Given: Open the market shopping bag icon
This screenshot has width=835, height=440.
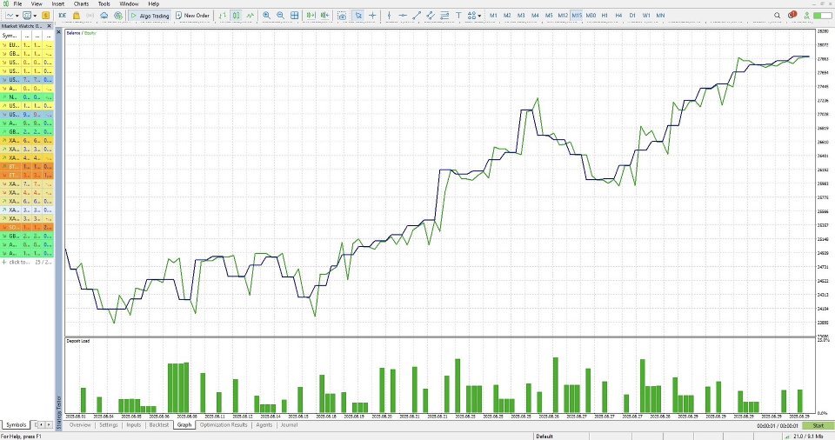Looking at the screenshot, I should [77, 16].
